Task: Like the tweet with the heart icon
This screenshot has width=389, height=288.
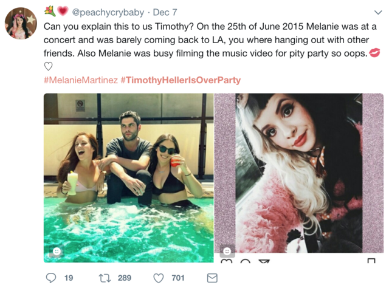Action: 158,278
